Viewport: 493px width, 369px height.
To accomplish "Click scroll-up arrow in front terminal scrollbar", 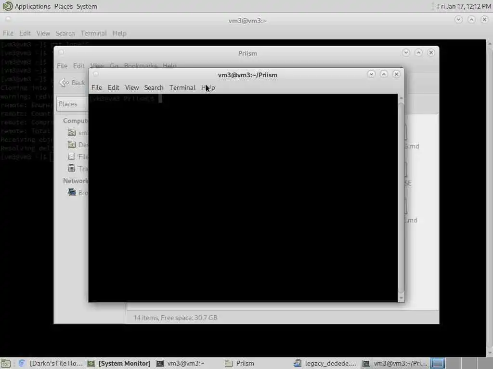I will point(401,98).
